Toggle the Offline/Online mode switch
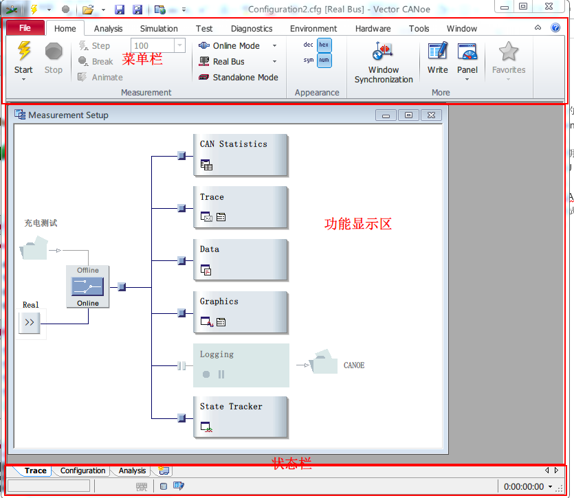The height and width of the screenshot is (498, 574). 87,286
